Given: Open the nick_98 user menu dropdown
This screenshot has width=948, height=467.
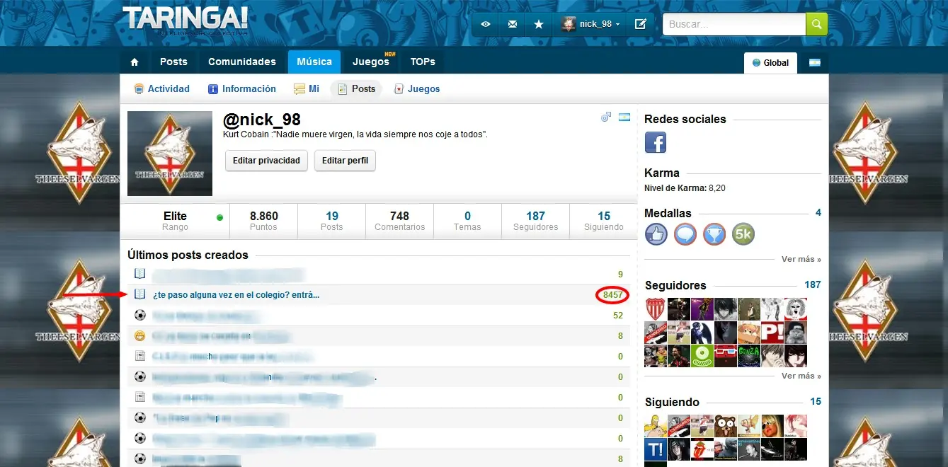Looking at the screenshot, I should [590, 24].
